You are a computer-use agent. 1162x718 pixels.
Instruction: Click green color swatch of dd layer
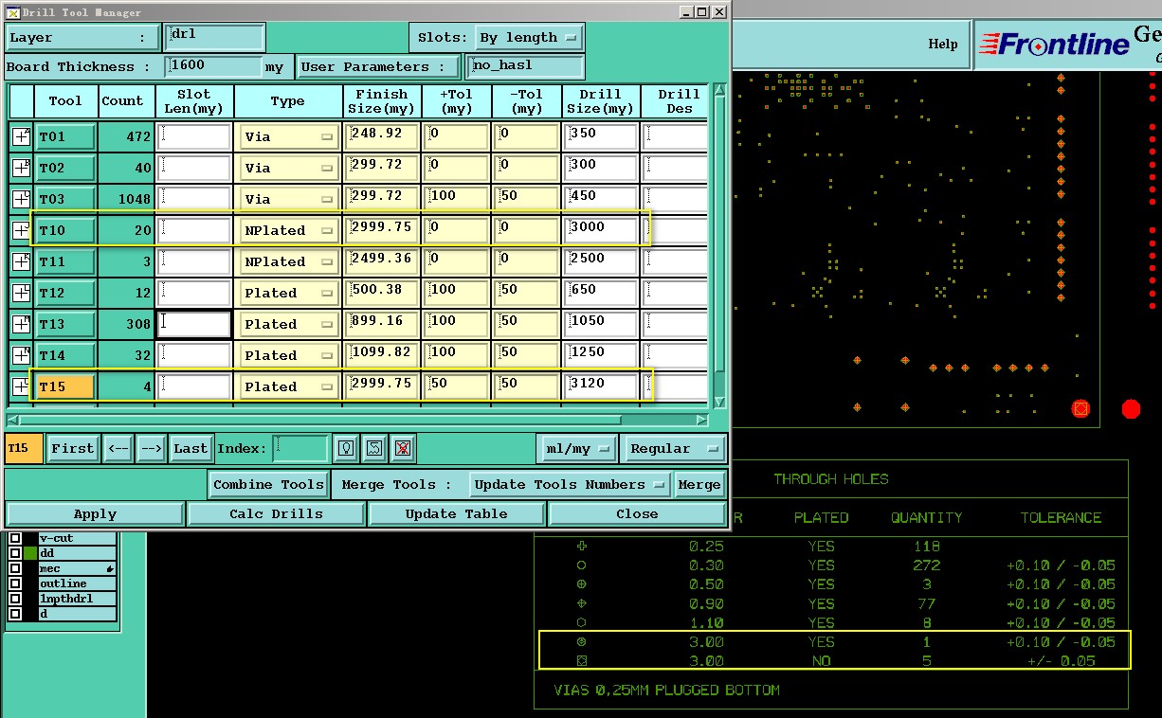pyautogui.click(x=30, y=553)
